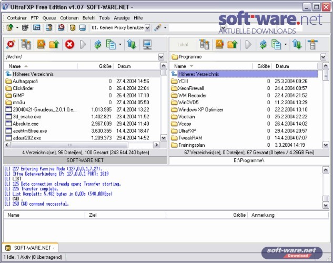Click the yellow container icon in top toolbar

tap(73, 27)
